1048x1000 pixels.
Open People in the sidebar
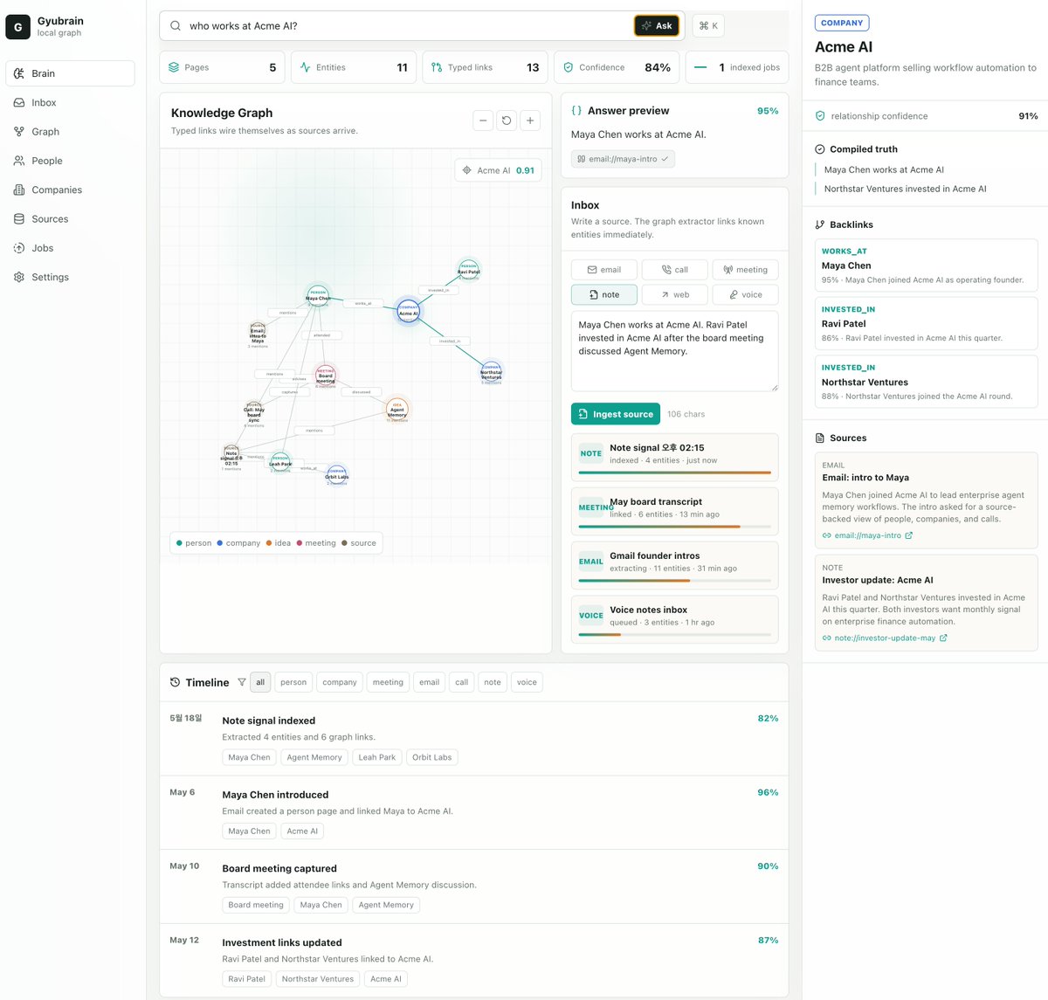pos(70,161)
